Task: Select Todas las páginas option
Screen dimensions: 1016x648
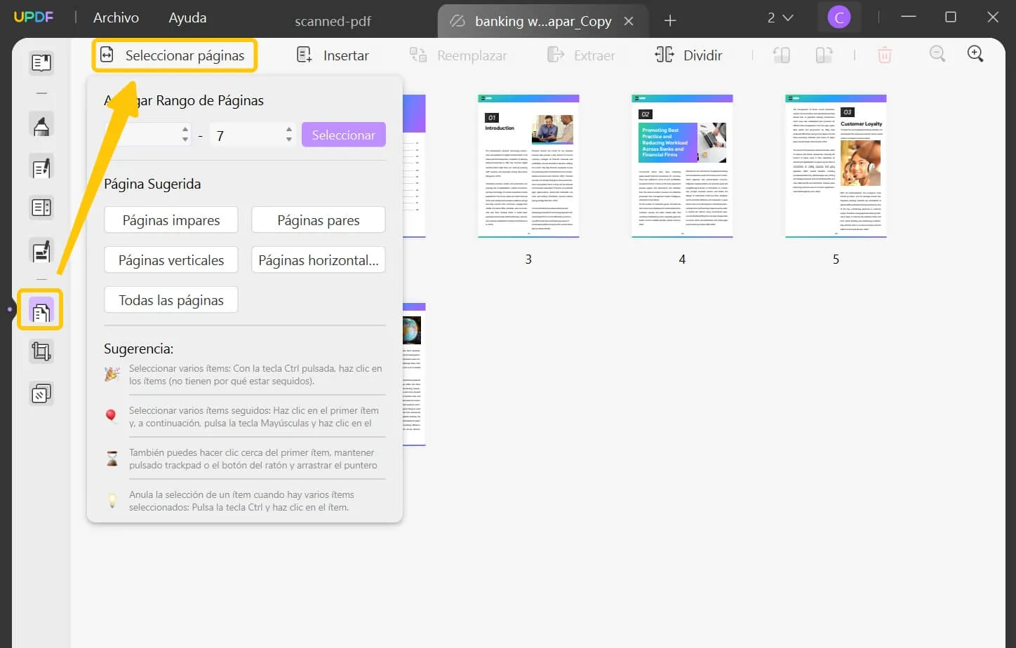Action: pyautogui.click(x=171, y=299)
